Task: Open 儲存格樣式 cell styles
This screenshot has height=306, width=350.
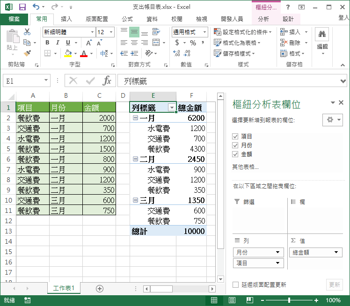Action: click(x=234, y=53)
